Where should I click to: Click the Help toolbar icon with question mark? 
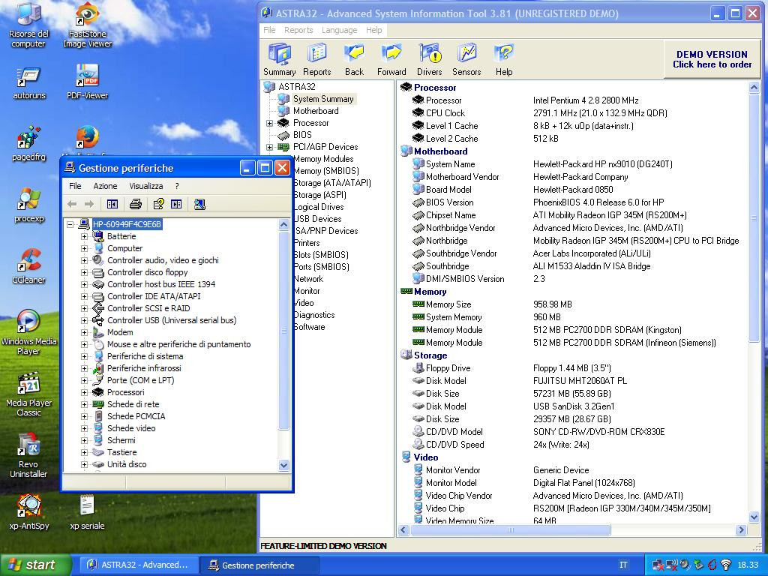click(504, 58)
